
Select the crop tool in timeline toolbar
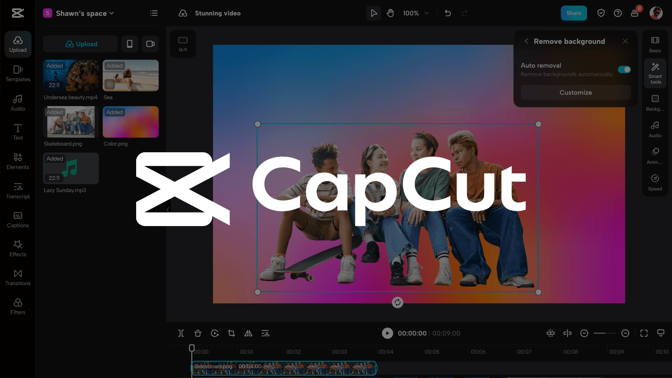[231, 333]
